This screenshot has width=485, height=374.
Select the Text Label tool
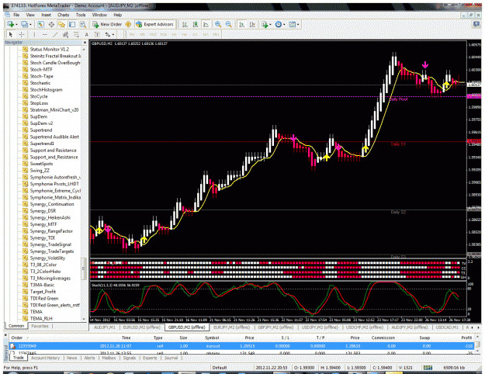point(97,34)
